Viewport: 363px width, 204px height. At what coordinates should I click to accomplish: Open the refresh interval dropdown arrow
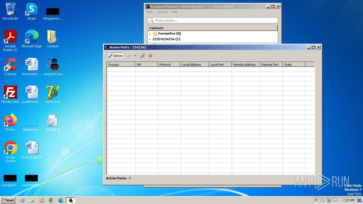(x=135, y=56)
